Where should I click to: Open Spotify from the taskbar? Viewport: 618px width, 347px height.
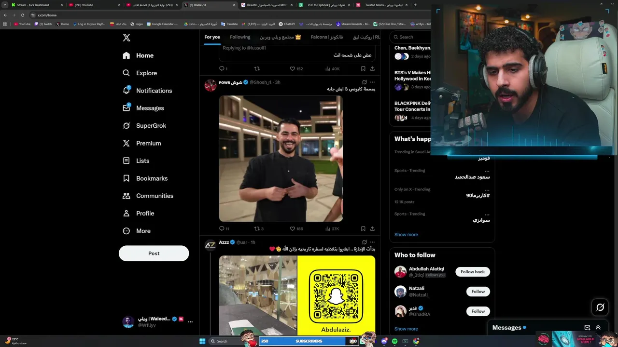click(394, 341)
